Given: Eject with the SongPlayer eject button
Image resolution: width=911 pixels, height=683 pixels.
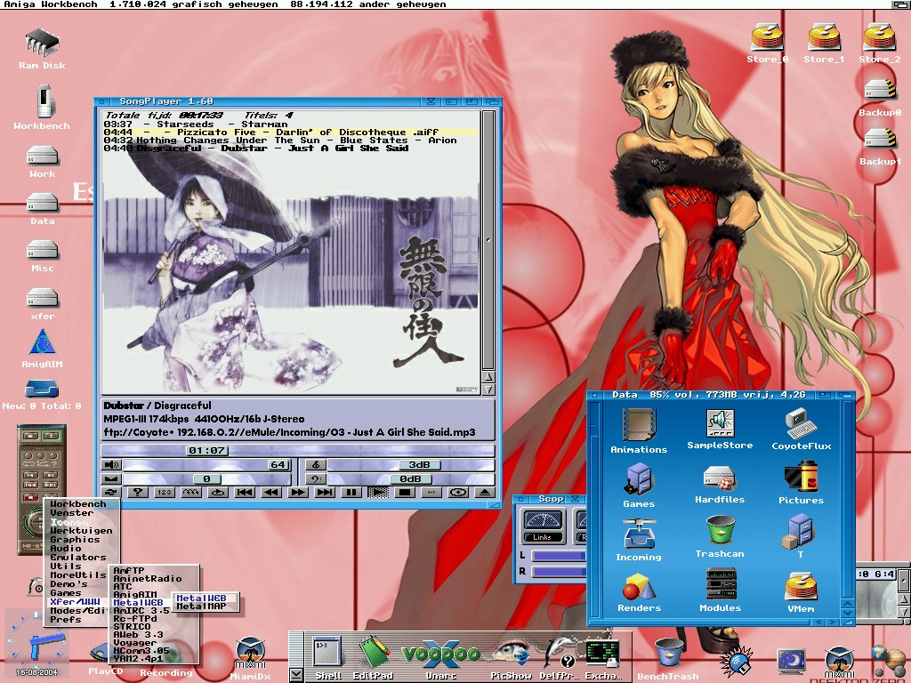Looking at the screenshot, I should 485,493.
